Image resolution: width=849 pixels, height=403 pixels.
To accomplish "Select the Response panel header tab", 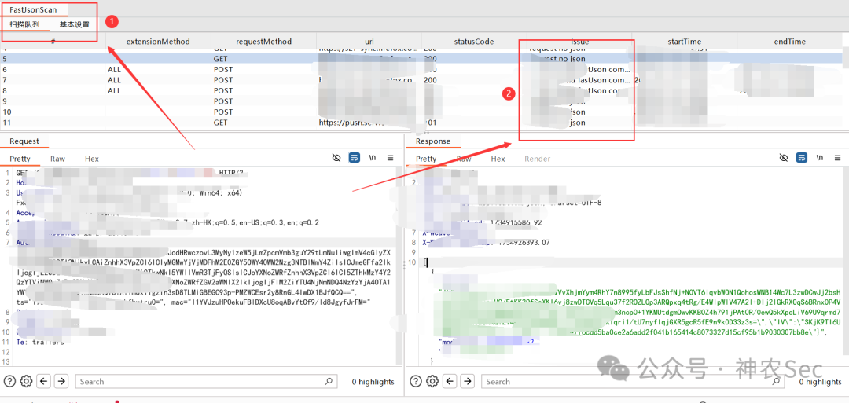I will pos(432,141).
